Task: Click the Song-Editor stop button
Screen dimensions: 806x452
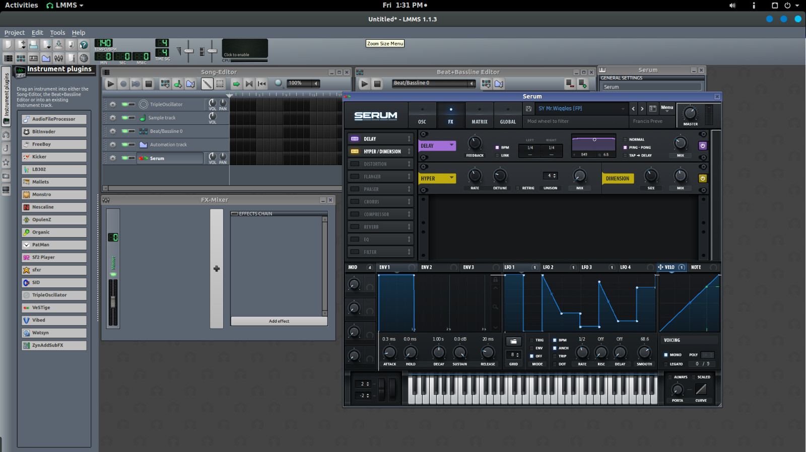Action: [148, 84]
